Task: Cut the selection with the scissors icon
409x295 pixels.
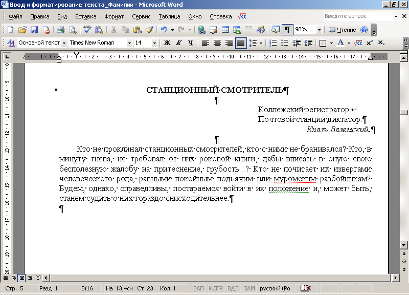Action: click(113, 30)
